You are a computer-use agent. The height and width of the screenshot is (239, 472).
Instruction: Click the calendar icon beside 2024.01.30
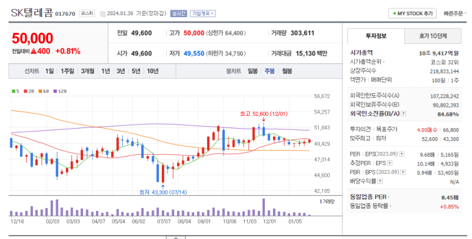(x=103, y=14)
